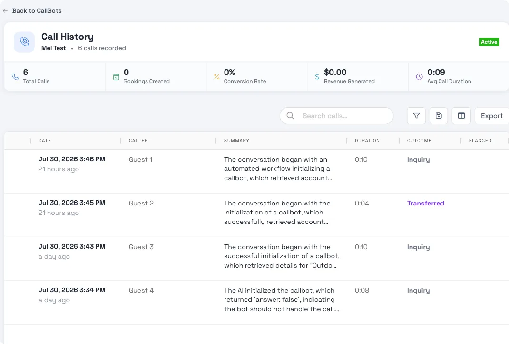Click the $0.00 Revenue Generated value
This screenshot has width=509, height=344.
point(335,72)
